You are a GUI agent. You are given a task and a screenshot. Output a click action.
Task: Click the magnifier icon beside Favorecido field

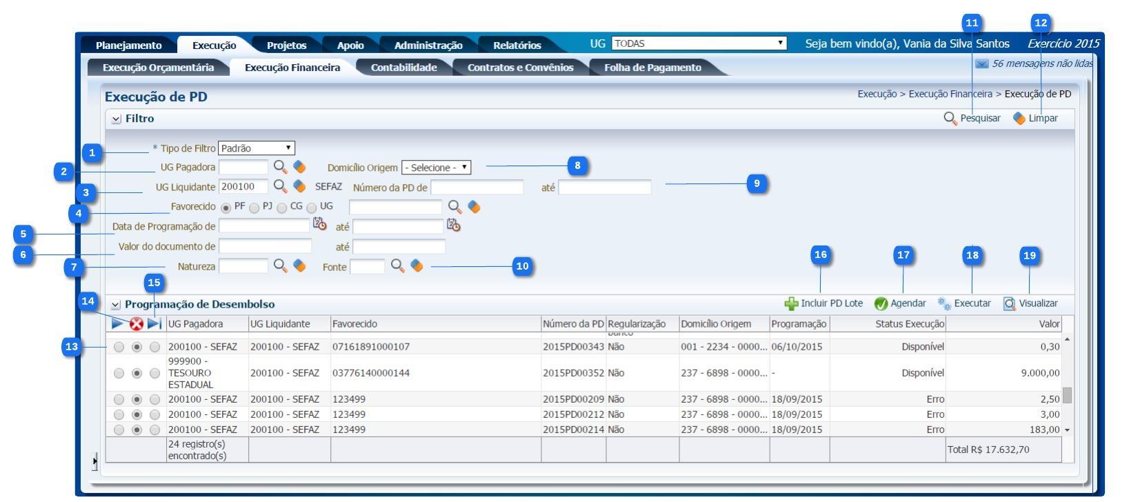coord(454,206)
